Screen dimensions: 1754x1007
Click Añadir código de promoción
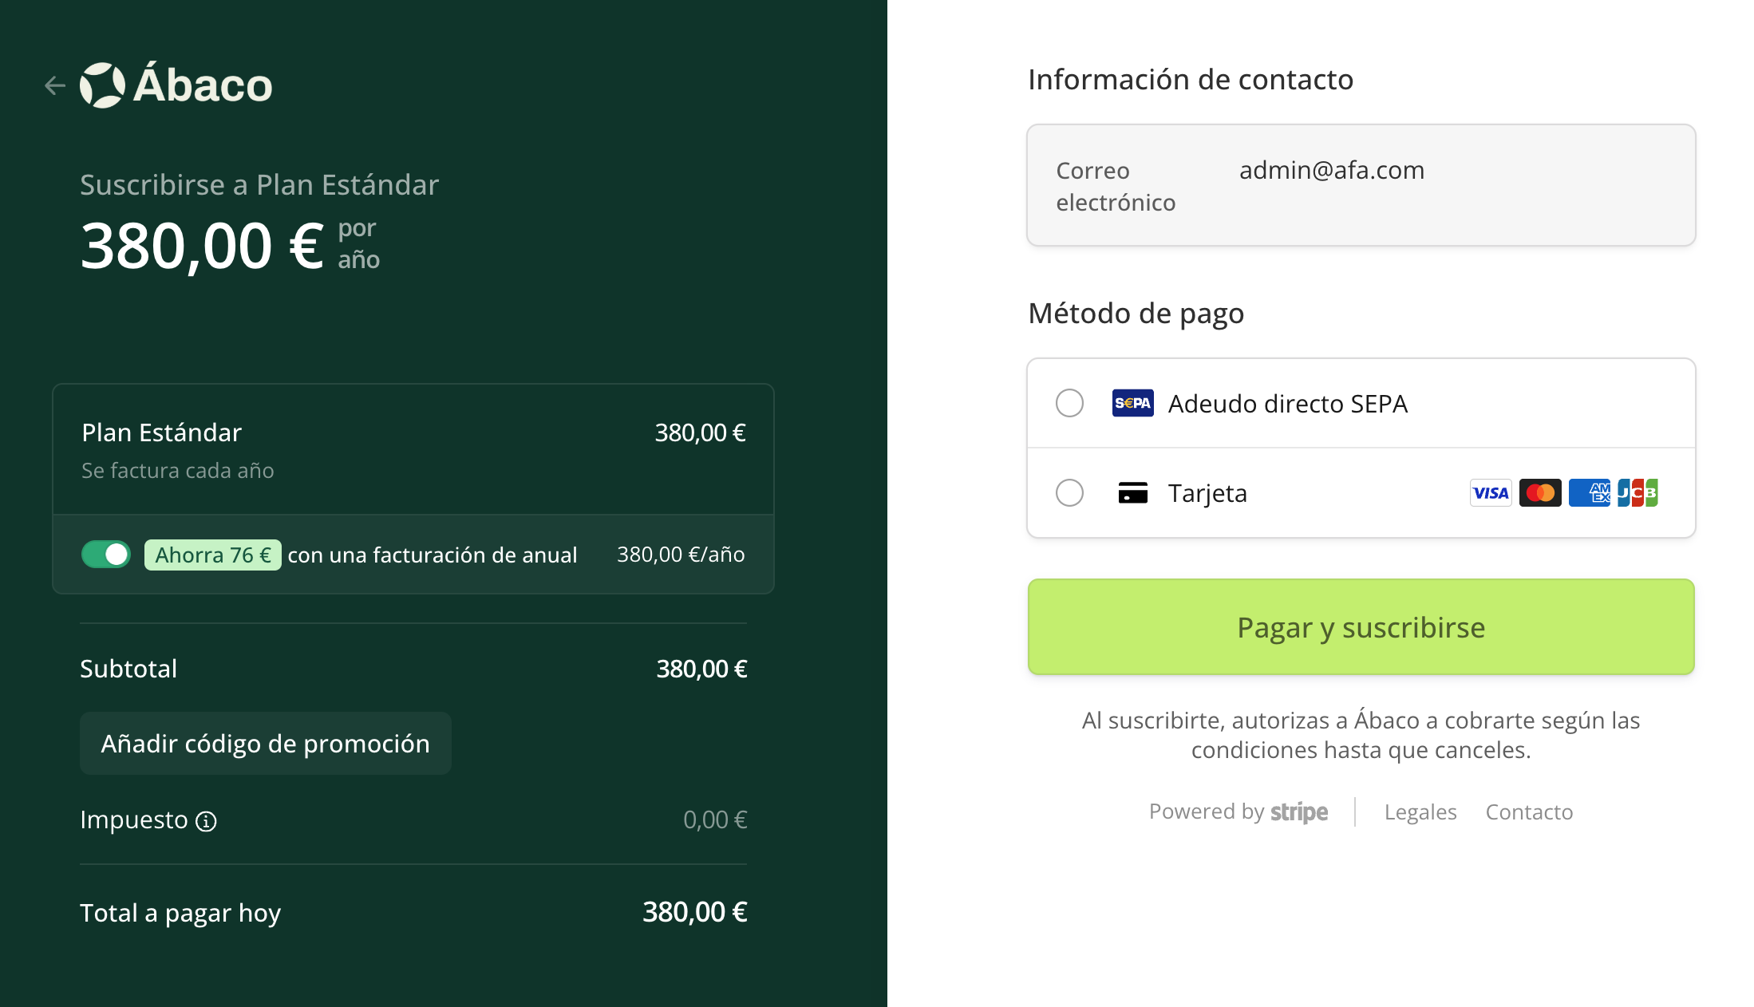point(265,744)
